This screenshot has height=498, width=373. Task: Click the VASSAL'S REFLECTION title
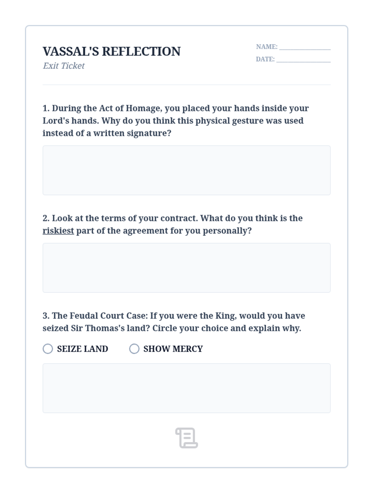click(x=112, y=51)
